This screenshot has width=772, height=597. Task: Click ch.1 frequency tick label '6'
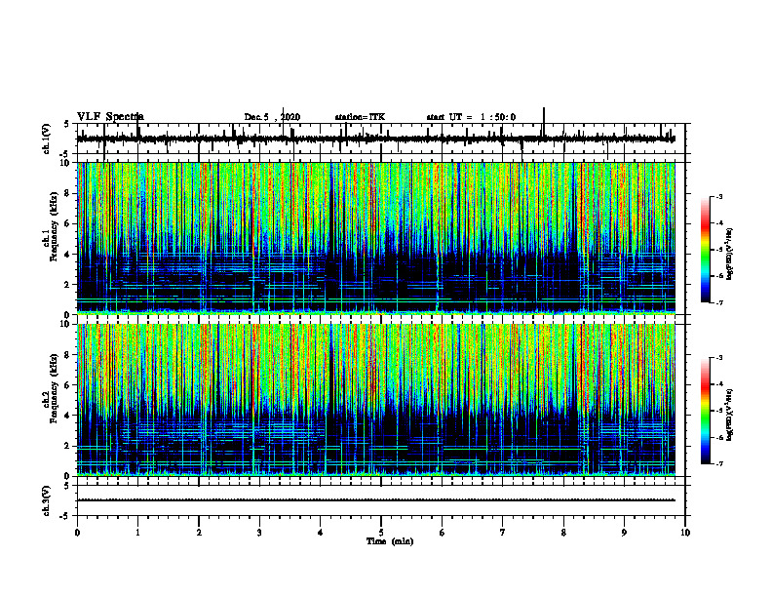(67, 224)
